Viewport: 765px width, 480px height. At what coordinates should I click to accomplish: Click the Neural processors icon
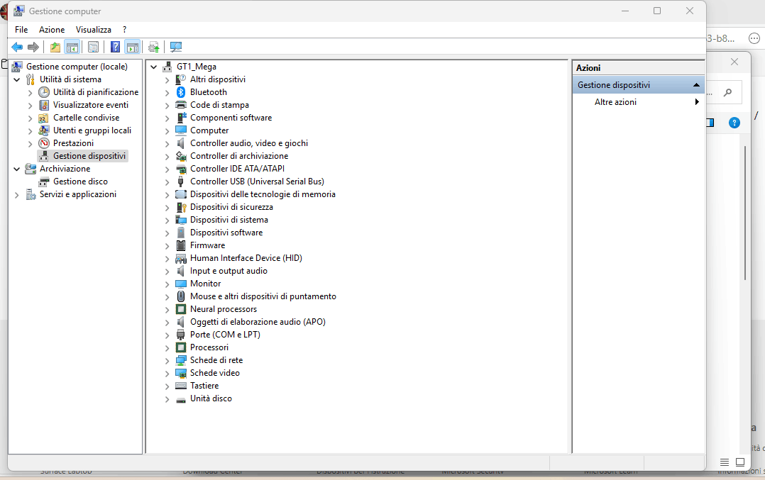pyautogui.click(x=181, y=309)
